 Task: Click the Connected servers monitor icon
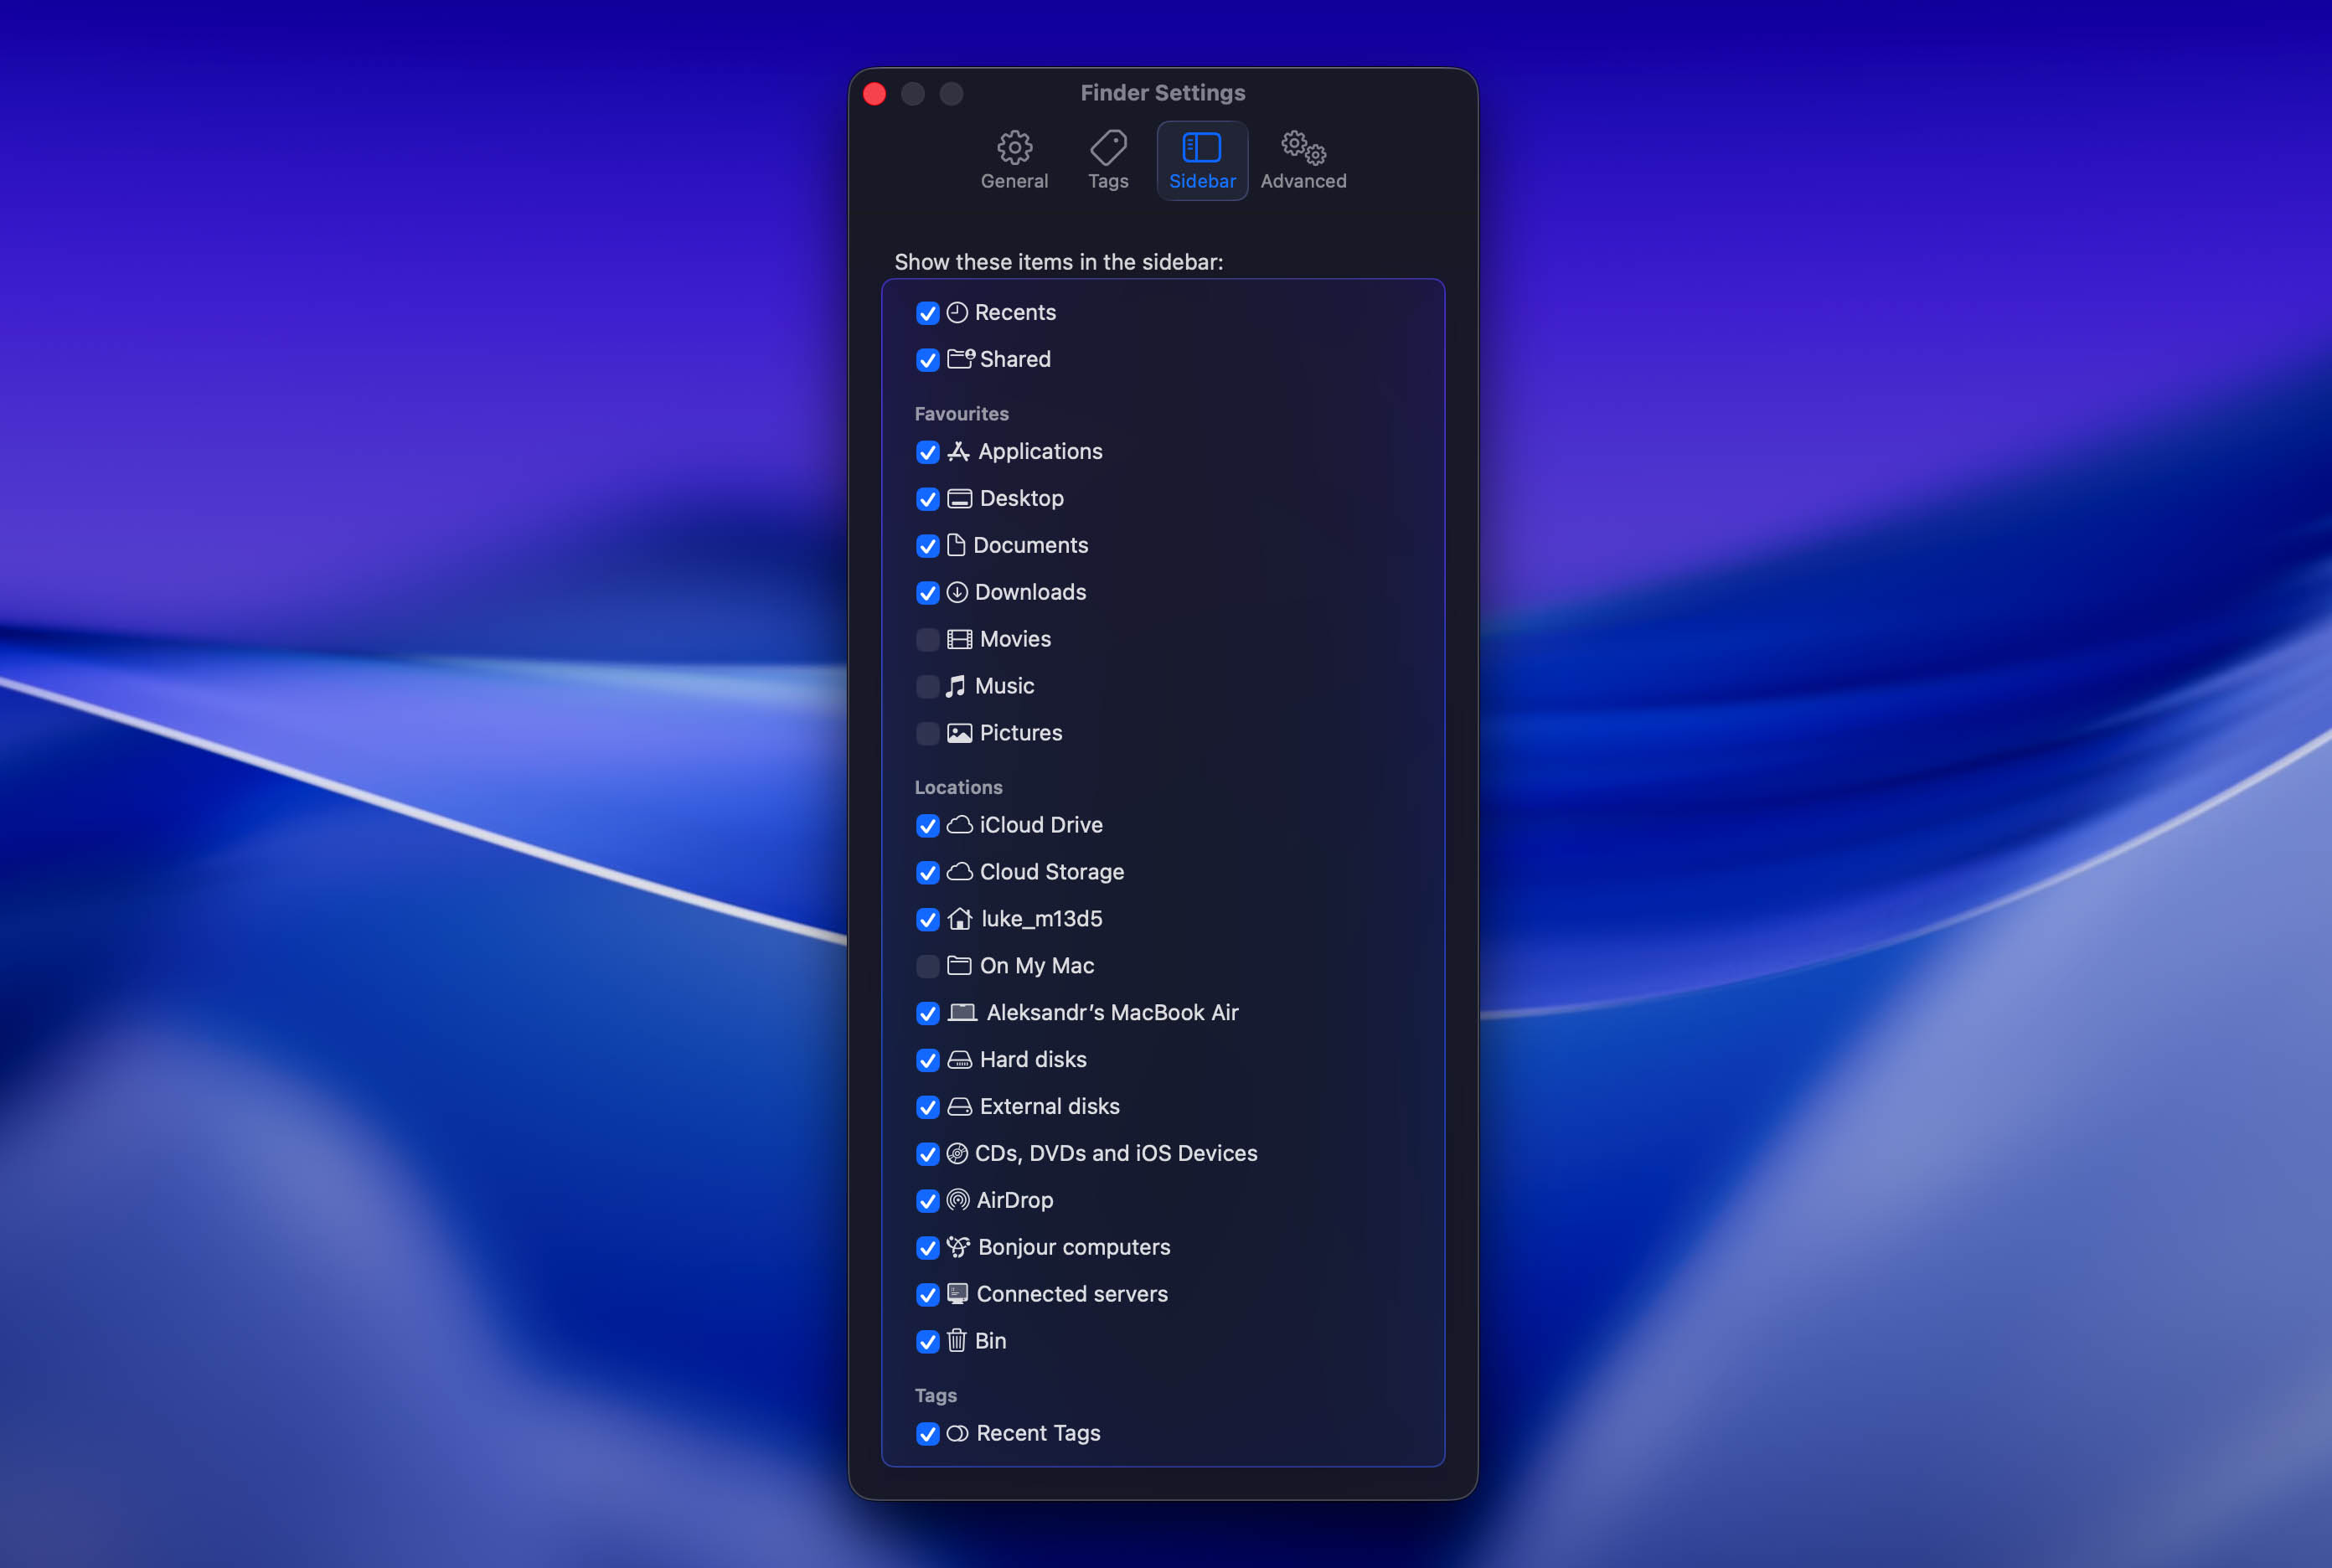957,1294
